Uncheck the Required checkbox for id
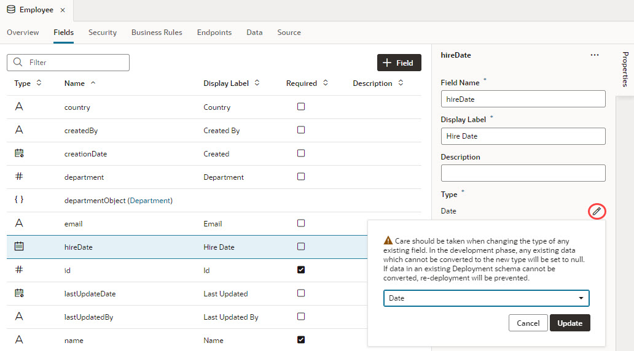The image size is (634, 351). [x=301, y=270]
